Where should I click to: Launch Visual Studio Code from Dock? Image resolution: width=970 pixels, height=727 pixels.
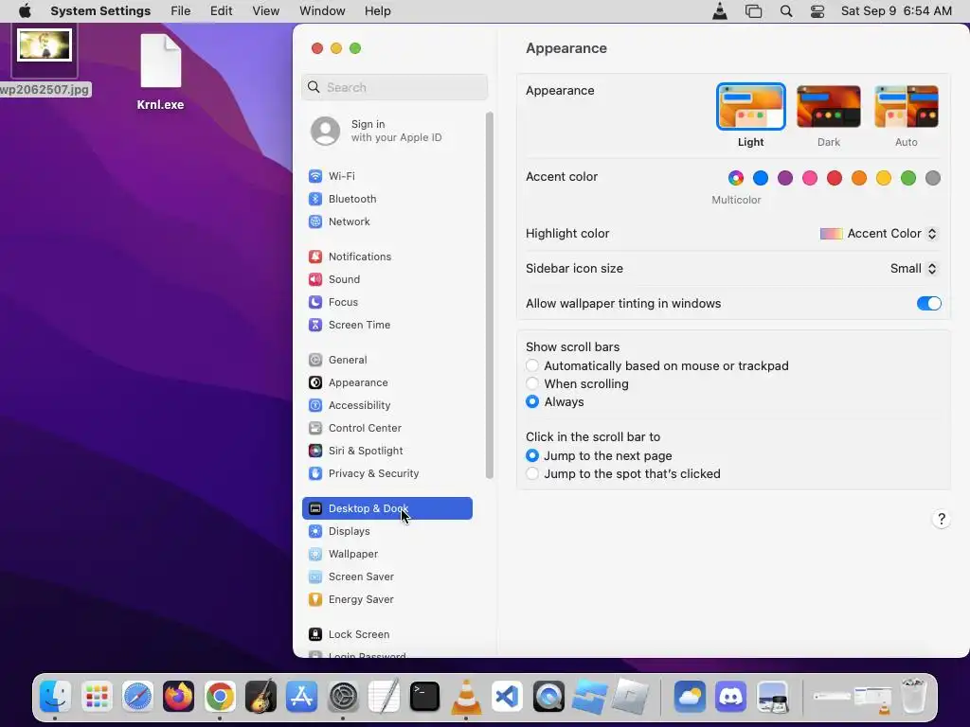pyautogui.click(x=508, y=697)
